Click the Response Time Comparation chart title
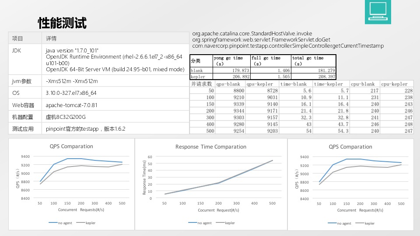Screen dimensions: 420x236 211,147
